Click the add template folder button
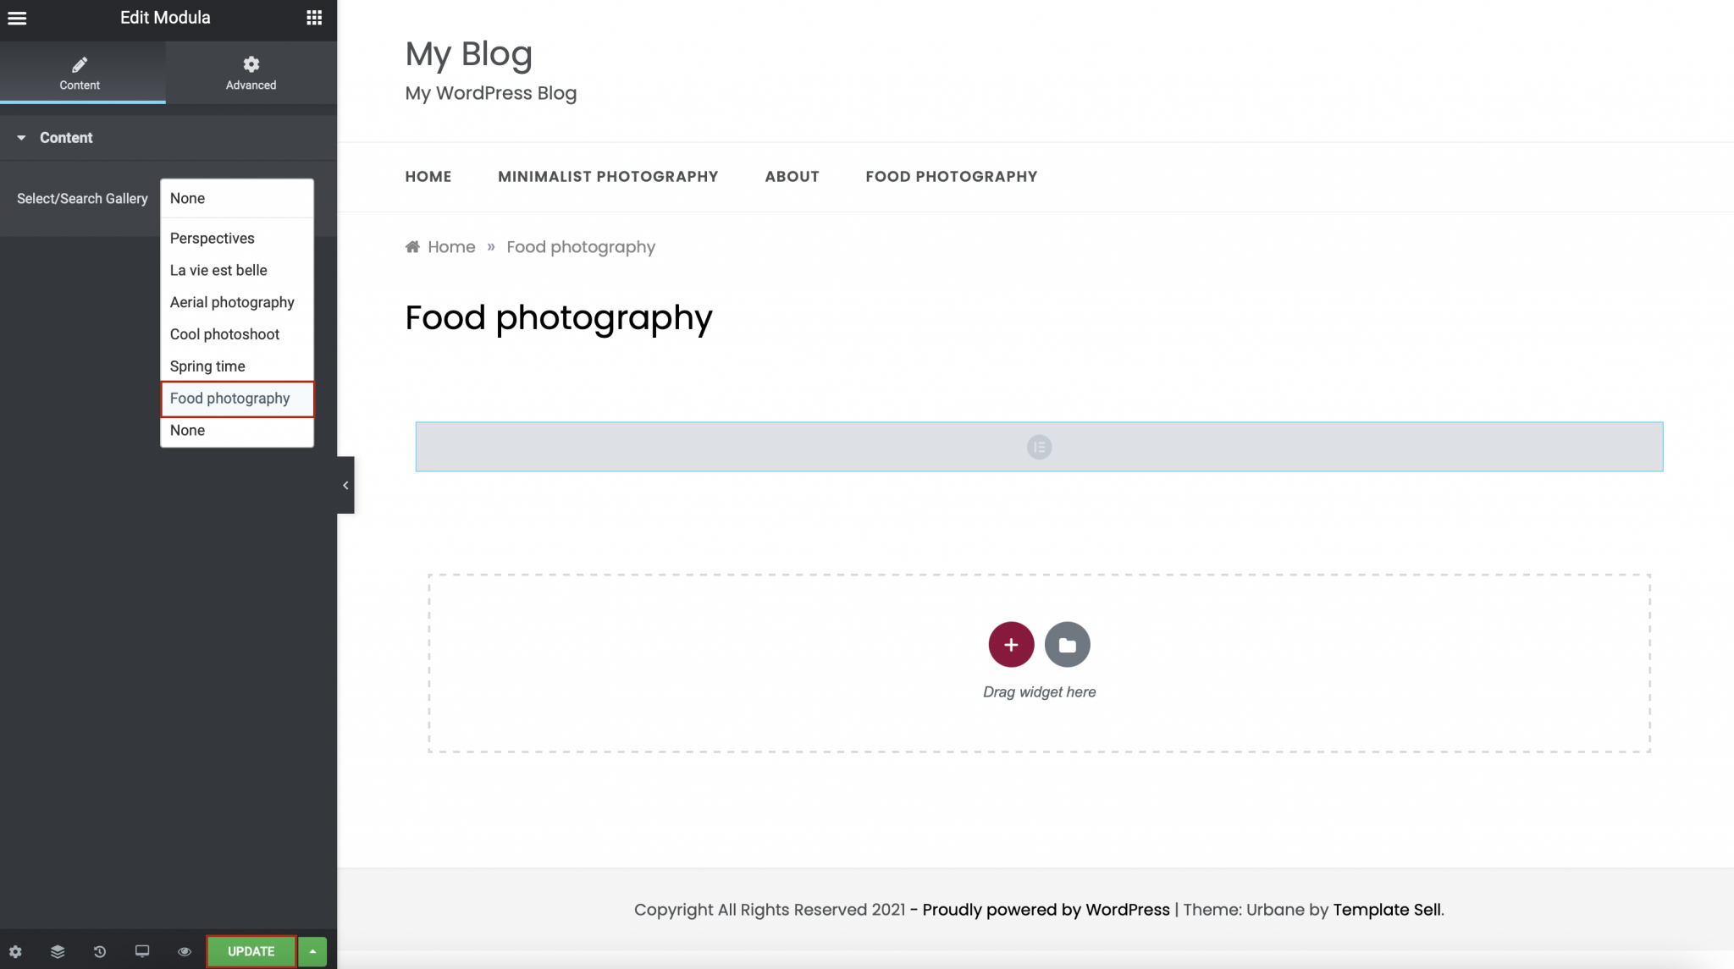Screen dimensions: 1734x969 pyautogui.click(x=1067, y=645)
